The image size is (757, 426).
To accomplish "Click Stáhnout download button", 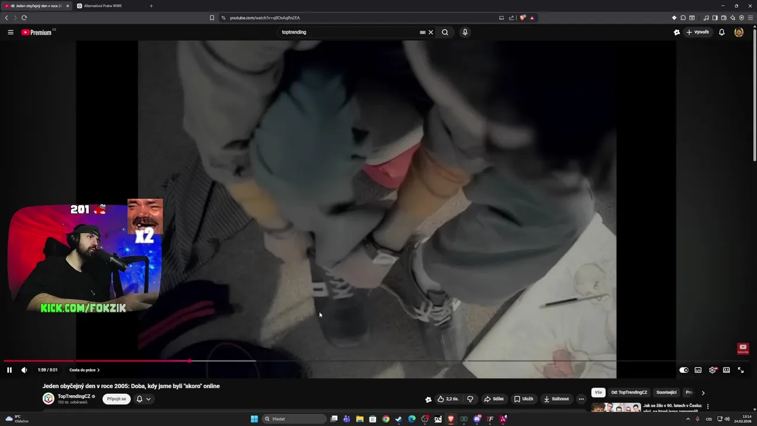I will pyautogui.click(x=557, y=399).
